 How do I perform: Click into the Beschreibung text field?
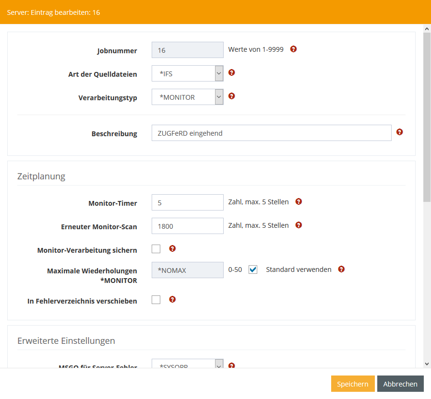[271, 133]
